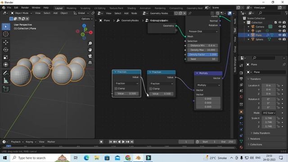Select the Measure tool
Viewport: 288px width, 162px height.
6,81
